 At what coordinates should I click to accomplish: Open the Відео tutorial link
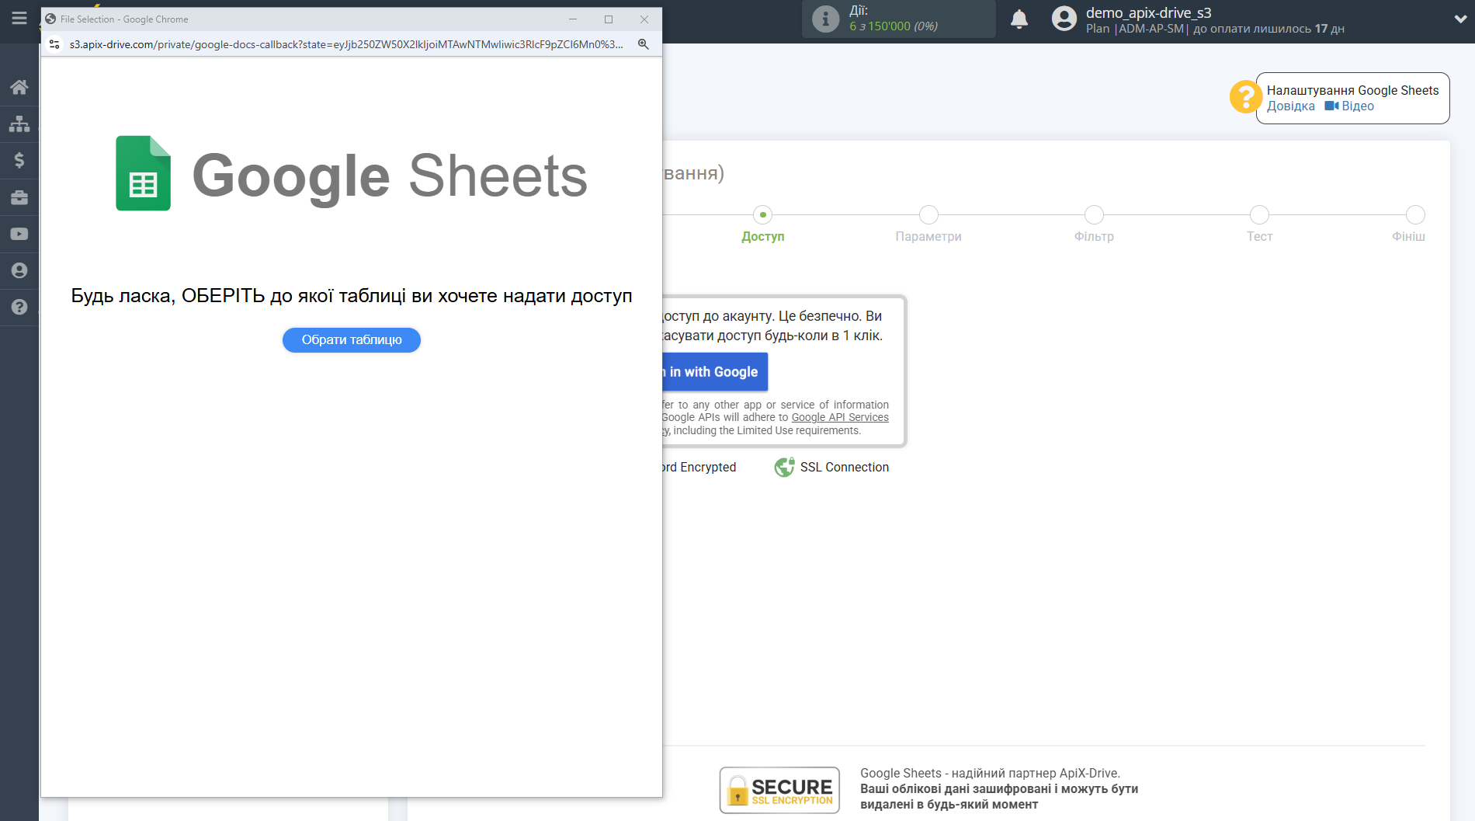[x=1357, y=106]
